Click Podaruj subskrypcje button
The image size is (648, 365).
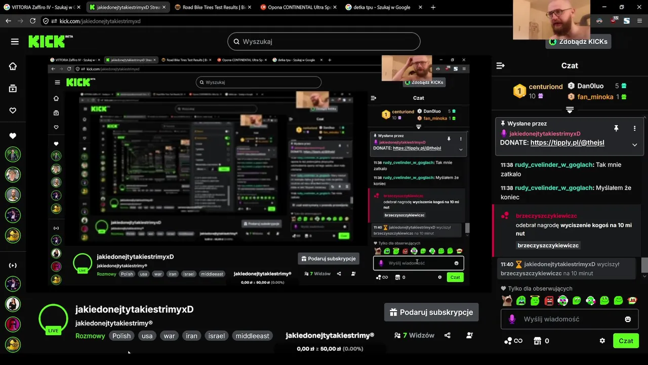pyautogui.click(x=431, y=312)
